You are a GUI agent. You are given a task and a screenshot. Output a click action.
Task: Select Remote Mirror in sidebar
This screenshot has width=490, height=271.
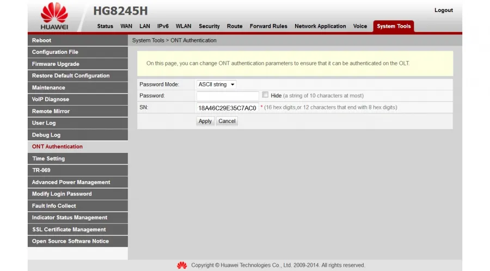78,111
